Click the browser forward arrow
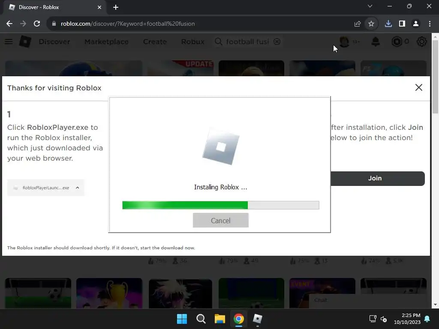 pyautogui.click(x=23, y=24)
